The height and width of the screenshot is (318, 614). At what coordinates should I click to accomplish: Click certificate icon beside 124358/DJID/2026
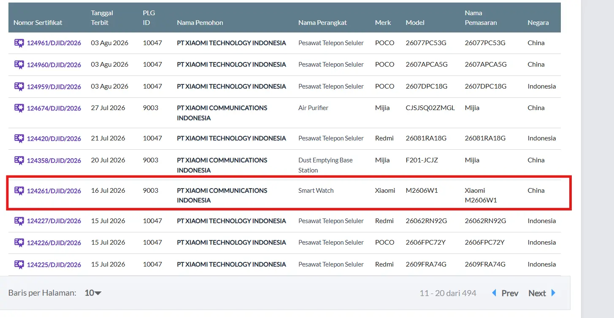coord(19,160)
